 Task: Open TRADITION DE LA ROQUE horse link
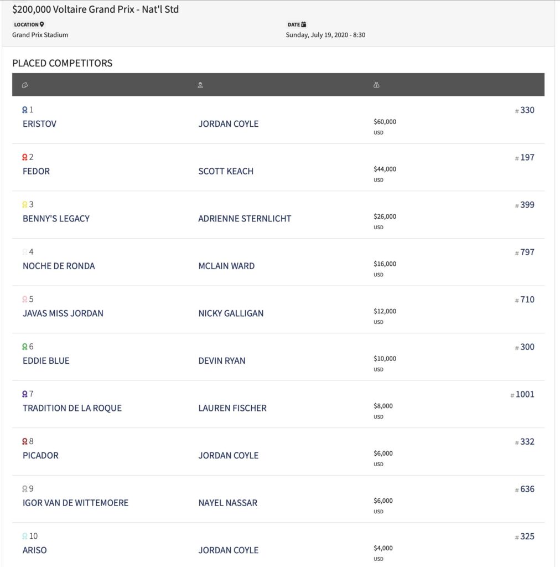(x=72, y=408)
